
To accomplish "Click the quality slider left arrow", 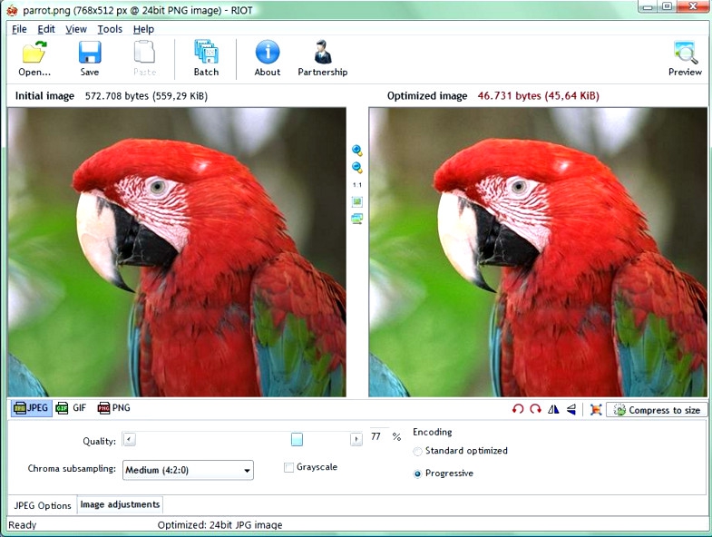I will 129,440.
